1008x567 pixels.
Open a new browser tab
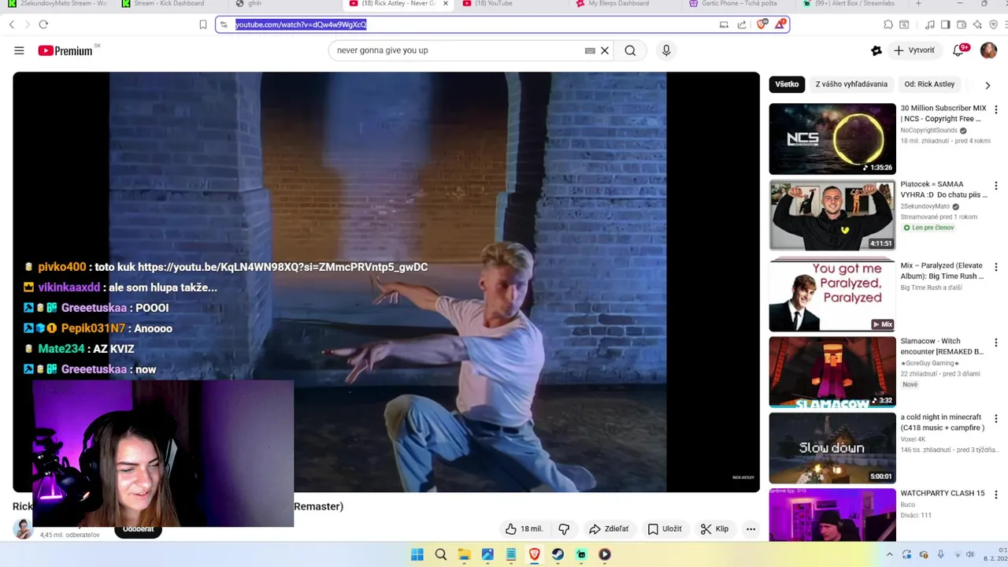point(918,4)
